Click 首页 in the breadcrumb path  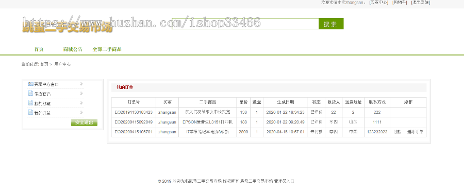coord(44,64)
